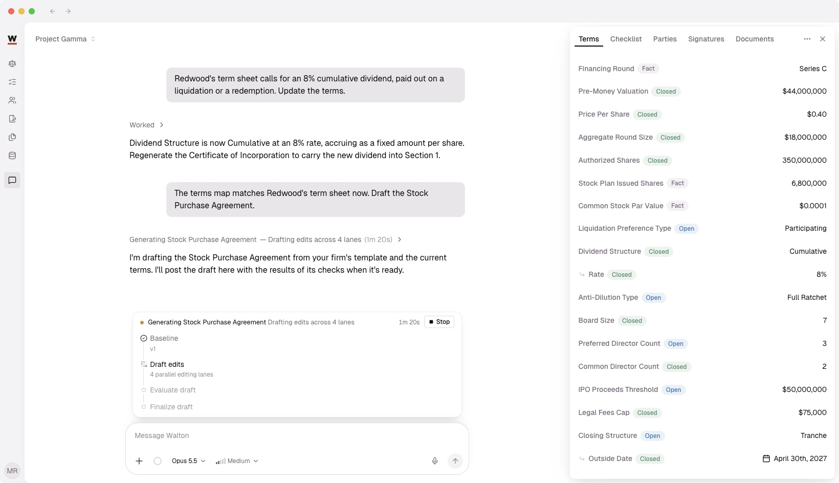Stop the Stock Purchase Agreement generation

(x=439, y=322)
